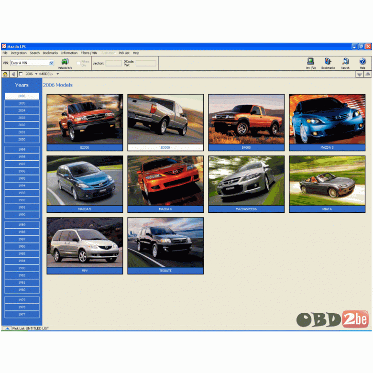Open the MPV model thumbnail
373x373 pixels.
pos(85,246)
